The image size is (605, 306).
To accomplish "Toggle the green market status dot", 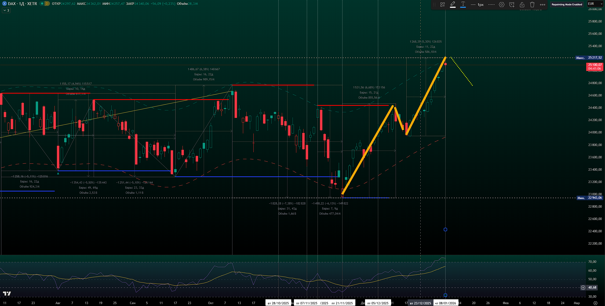I will tap(42, 4).
